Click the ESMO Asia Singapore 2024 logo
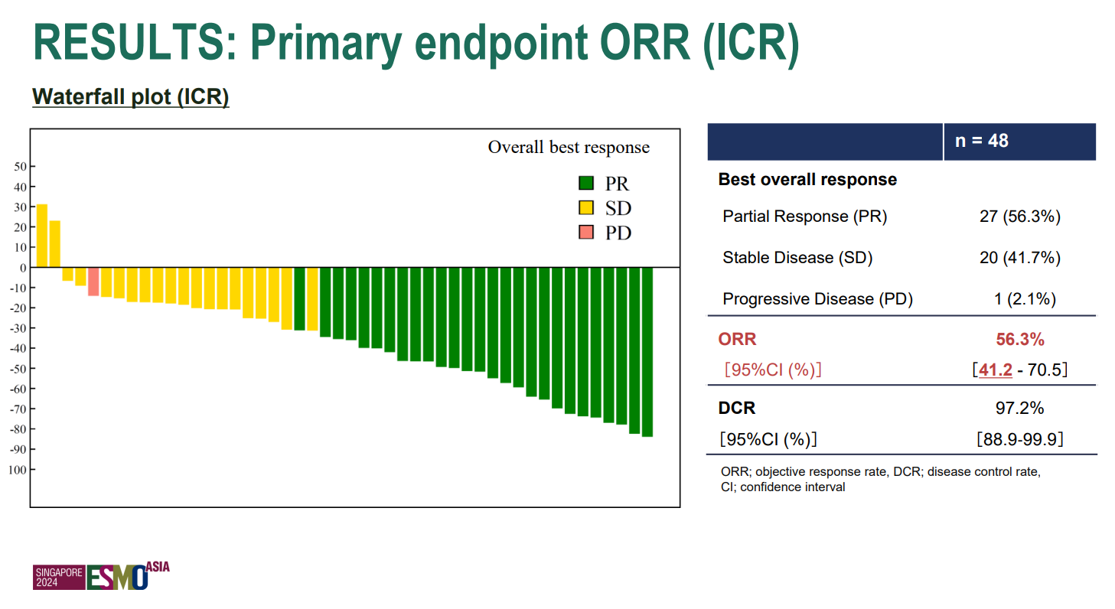 [x=101, y=575]
